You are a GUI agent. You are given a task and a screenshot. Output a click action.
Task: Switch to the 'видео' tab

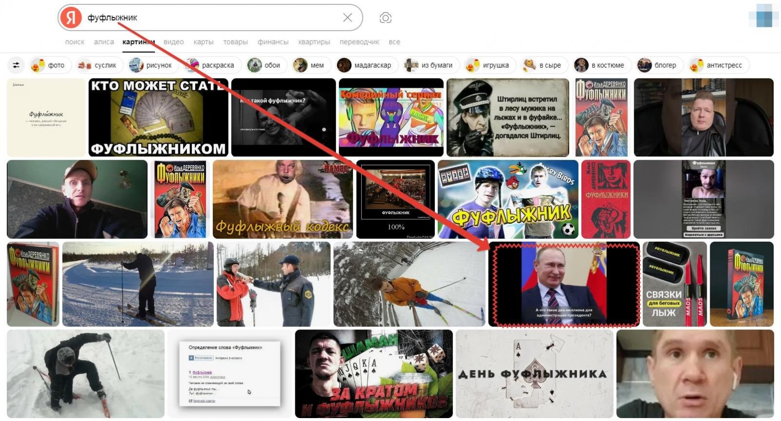pos(174,42)
